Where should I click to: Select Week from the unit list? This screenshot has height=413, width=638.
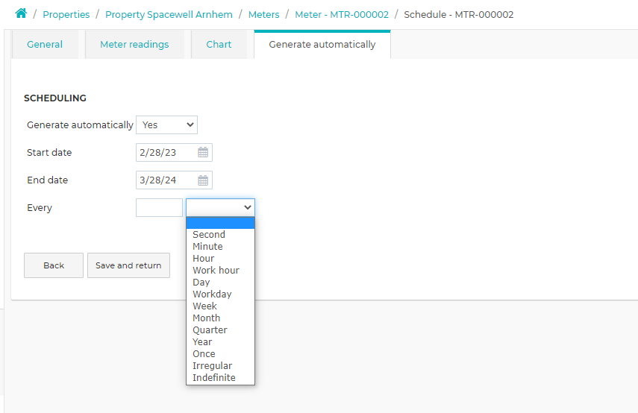tap(221, 306)
